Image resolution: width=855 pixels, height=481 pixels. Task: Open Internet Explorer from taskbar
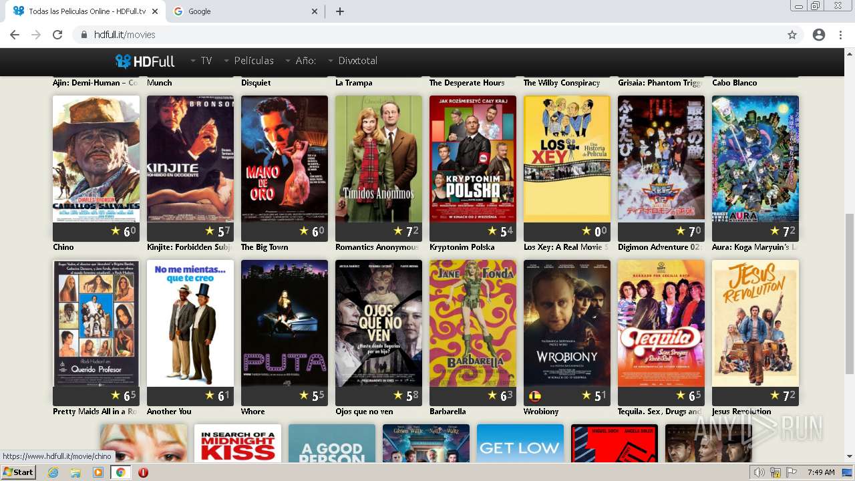(53, 472)
